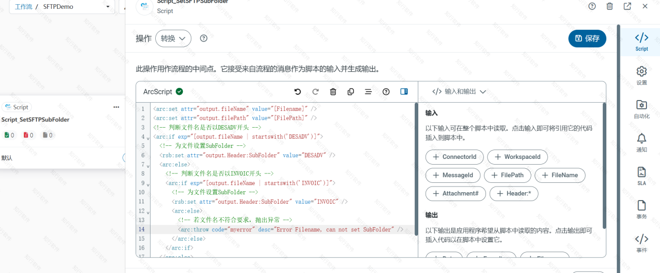Click code line 6 DESADV SubFolder
Viewport: 660px width, 273px height.
pos(247,155)
